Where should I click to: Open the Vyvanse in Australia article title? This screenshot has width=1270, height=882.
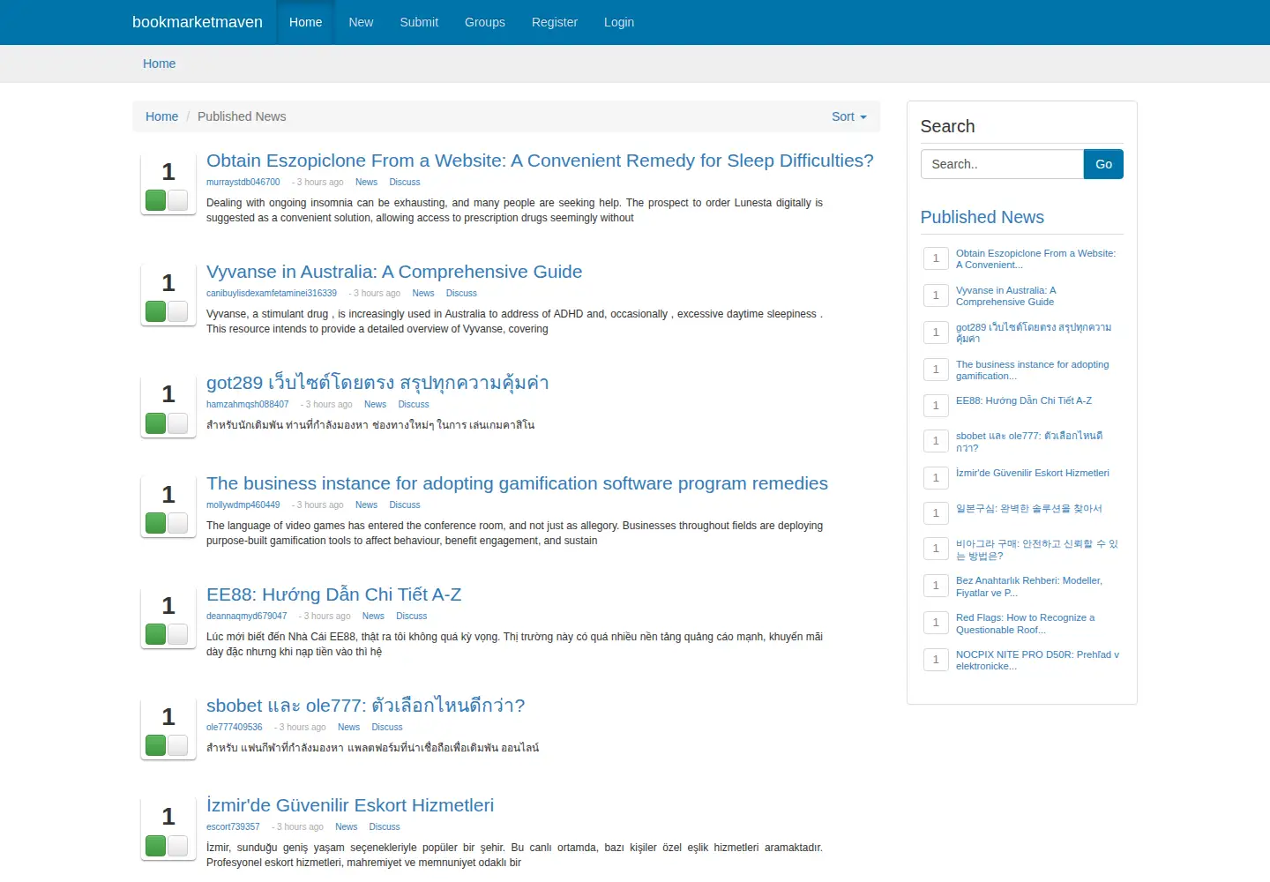394,272
